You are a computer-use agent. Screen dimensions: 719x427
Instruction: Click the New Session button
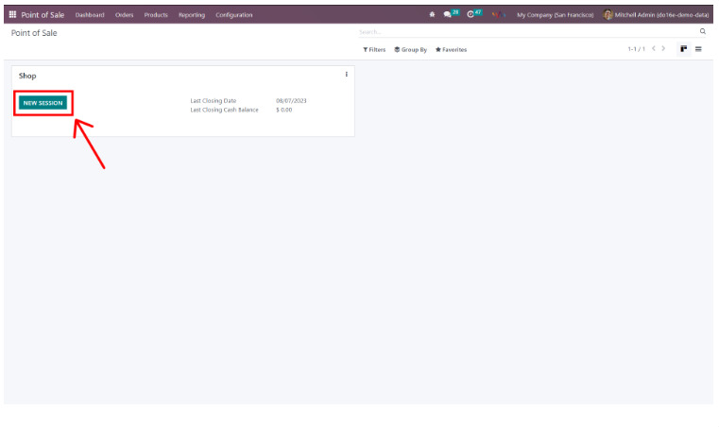(x=43, y=103)
